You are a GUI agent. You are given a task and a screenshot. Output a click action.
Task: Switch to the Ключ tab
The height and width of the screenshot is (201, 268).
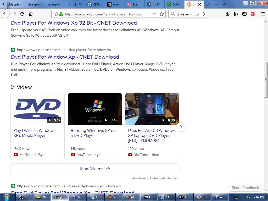[135, 4]
